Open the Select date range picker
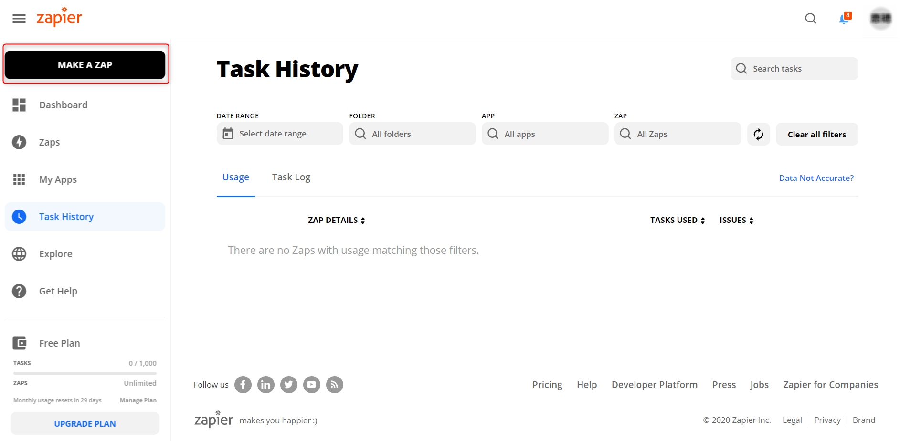Viewport: 900px width, 441px height. [280, 134]
